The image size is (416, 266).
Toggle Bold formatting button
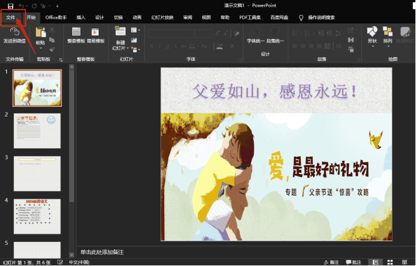(151, 46)
